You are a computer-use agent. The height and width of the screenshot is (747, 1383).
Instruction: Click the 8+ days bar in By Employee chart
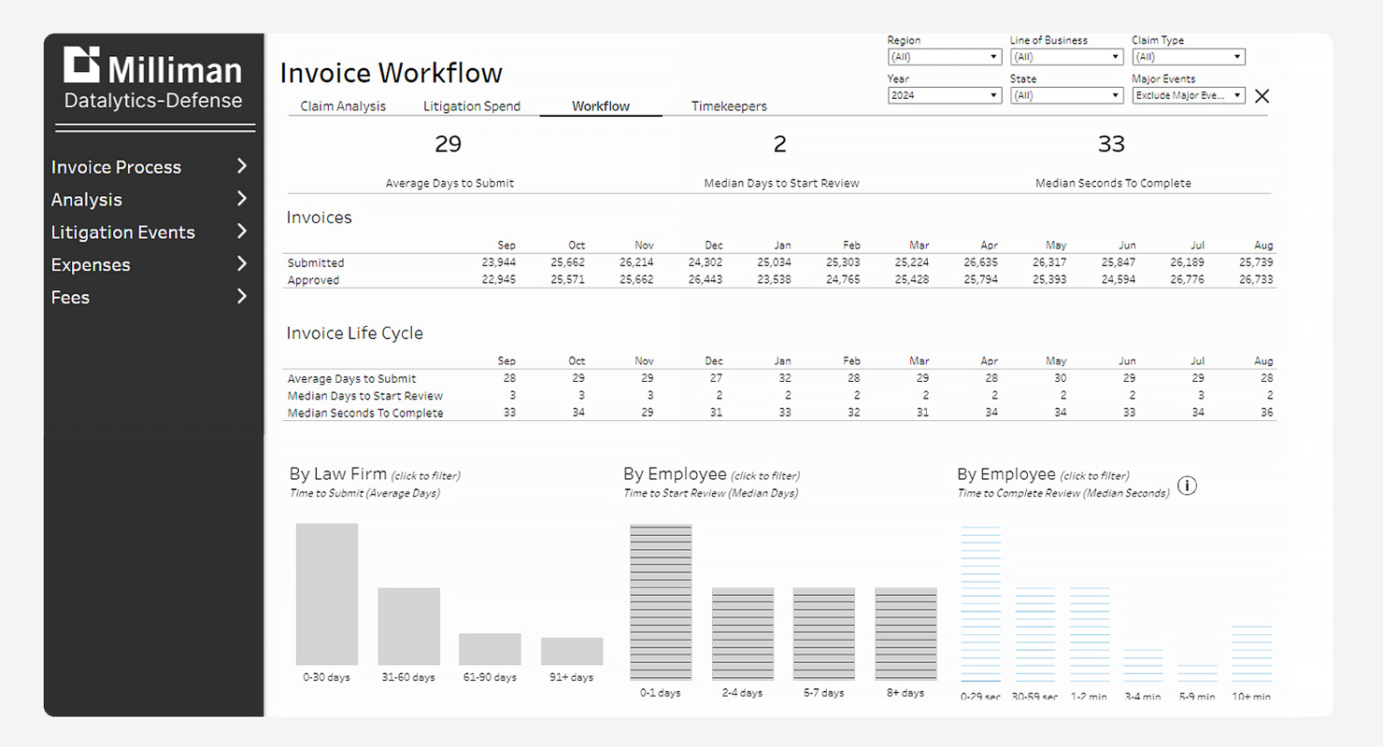(x=905, y=635)
